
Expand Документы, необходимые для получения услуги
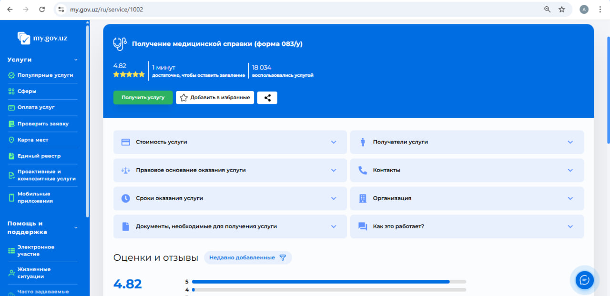click(230, 226)
